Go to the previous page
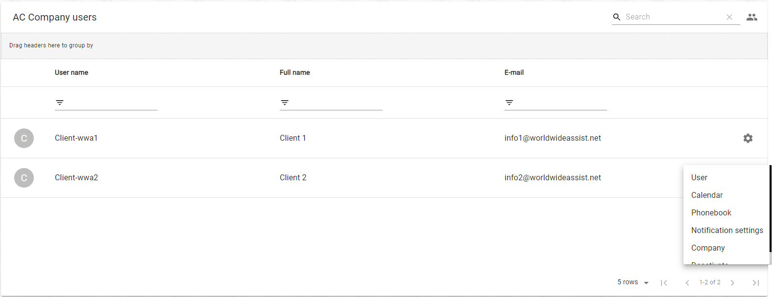The height and width of the screenshot is (297, 772). coord(687,282)
